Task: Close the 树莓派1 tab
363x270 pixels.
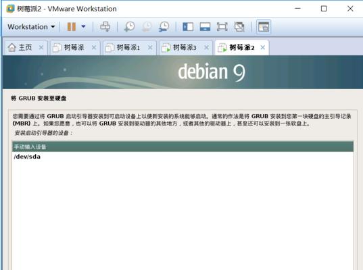Action: tap(150, 47)
